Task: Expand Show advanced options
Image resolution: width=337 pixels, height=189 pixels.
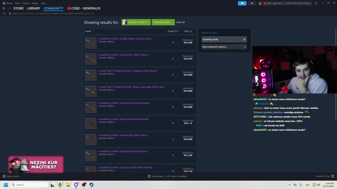Action: pyautogui.click(x=224, y=47)
